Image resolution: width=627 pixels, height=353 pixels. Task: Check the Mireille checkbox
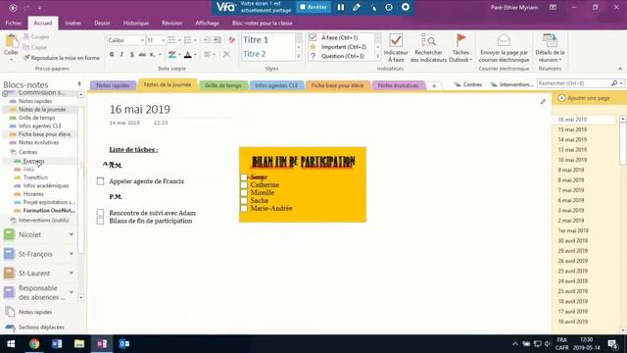(x=244, y=192)
